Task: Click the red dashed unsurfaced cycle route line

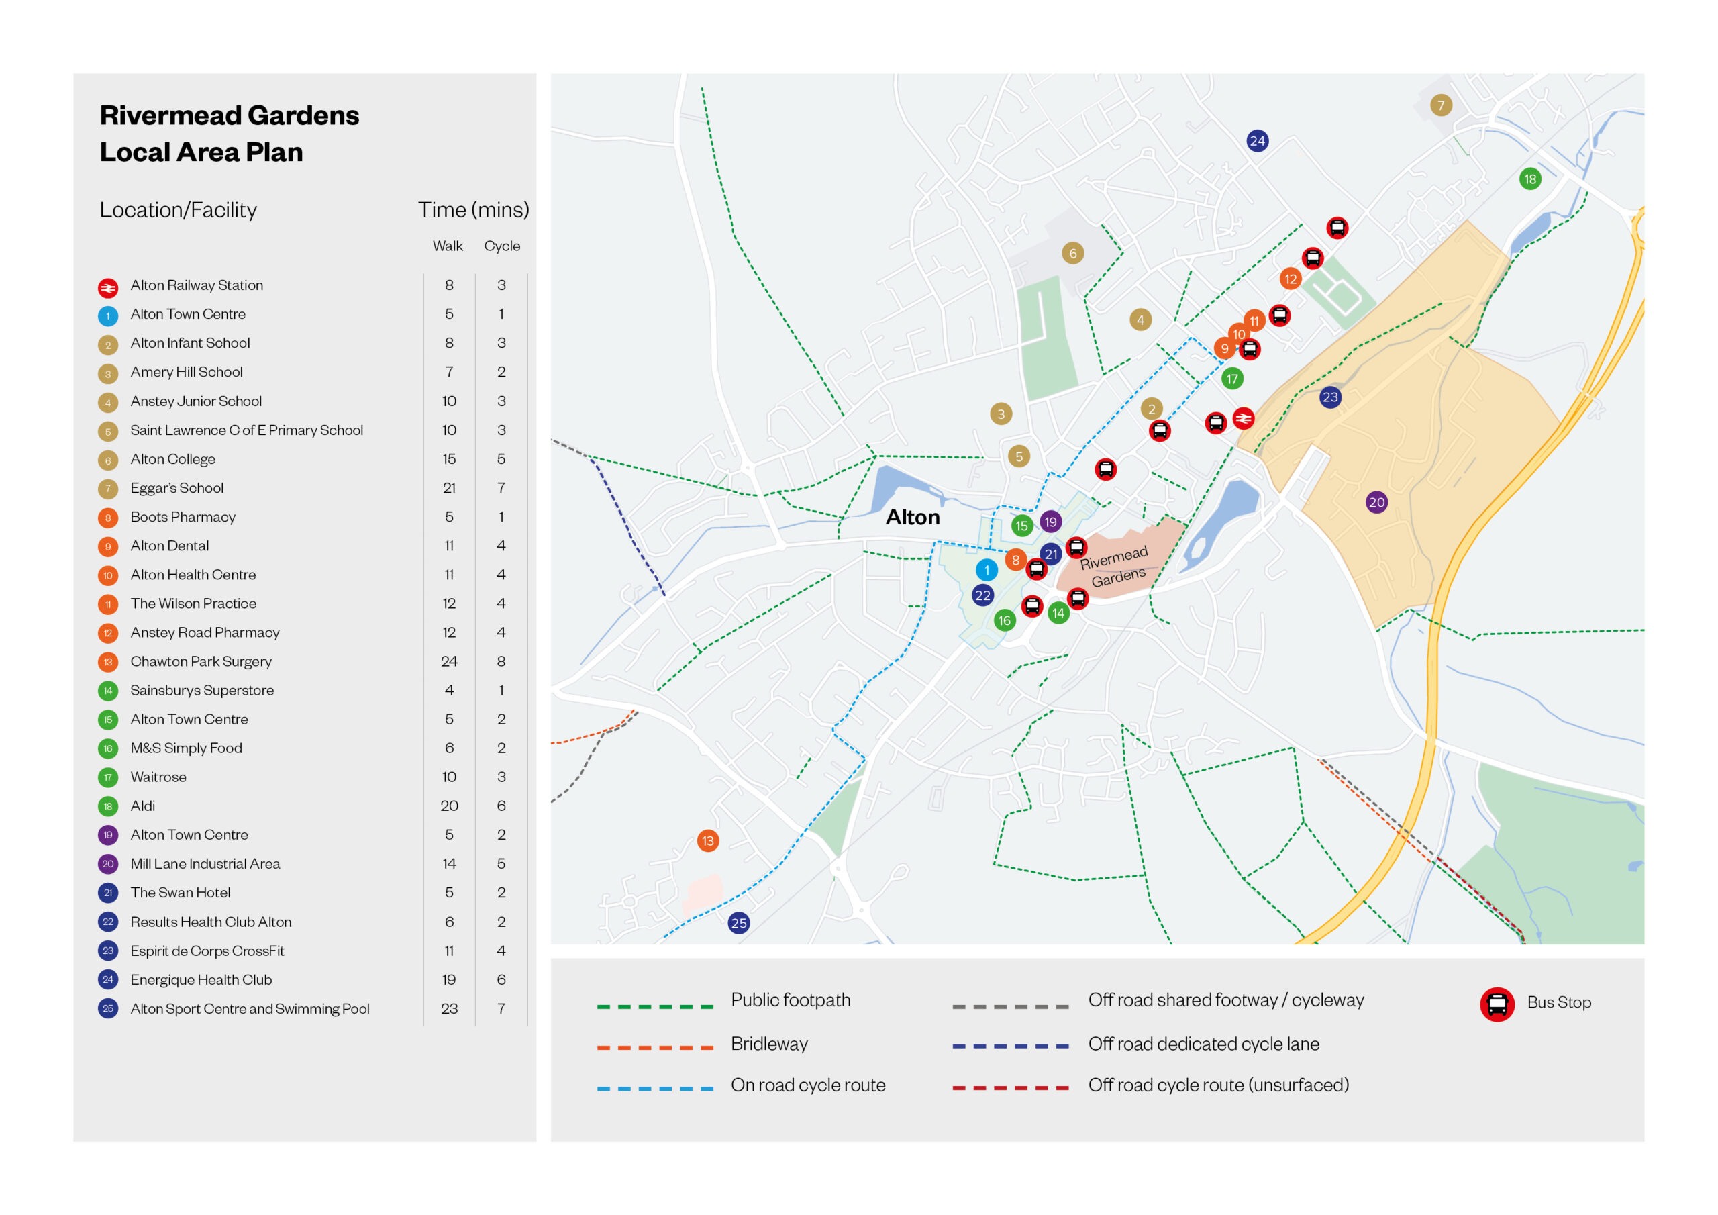Action: pyautogui.click(x=1010, y=1087)
